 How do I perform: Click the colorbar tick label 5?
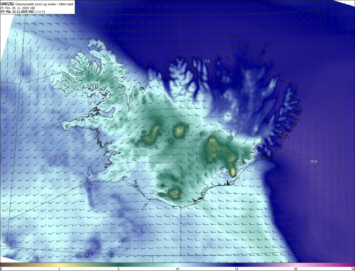pos(118,269)
